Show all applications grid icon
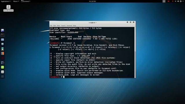185x104 pixels. pyautogui.click(x=3, y=77)
